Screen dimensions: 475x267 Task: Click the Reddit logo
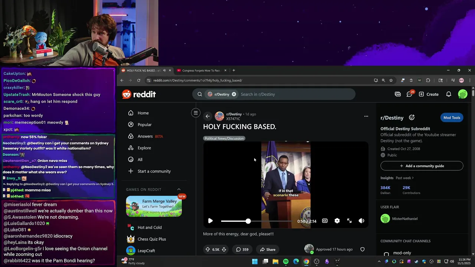coord(139,94)
